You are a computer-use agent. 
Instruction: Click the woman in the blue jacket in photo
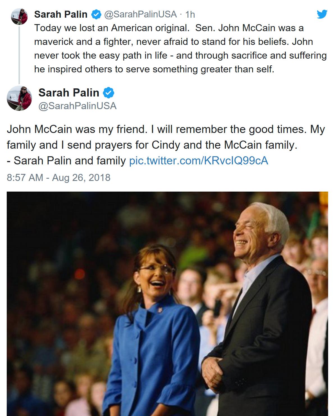[x=157, y=331]
